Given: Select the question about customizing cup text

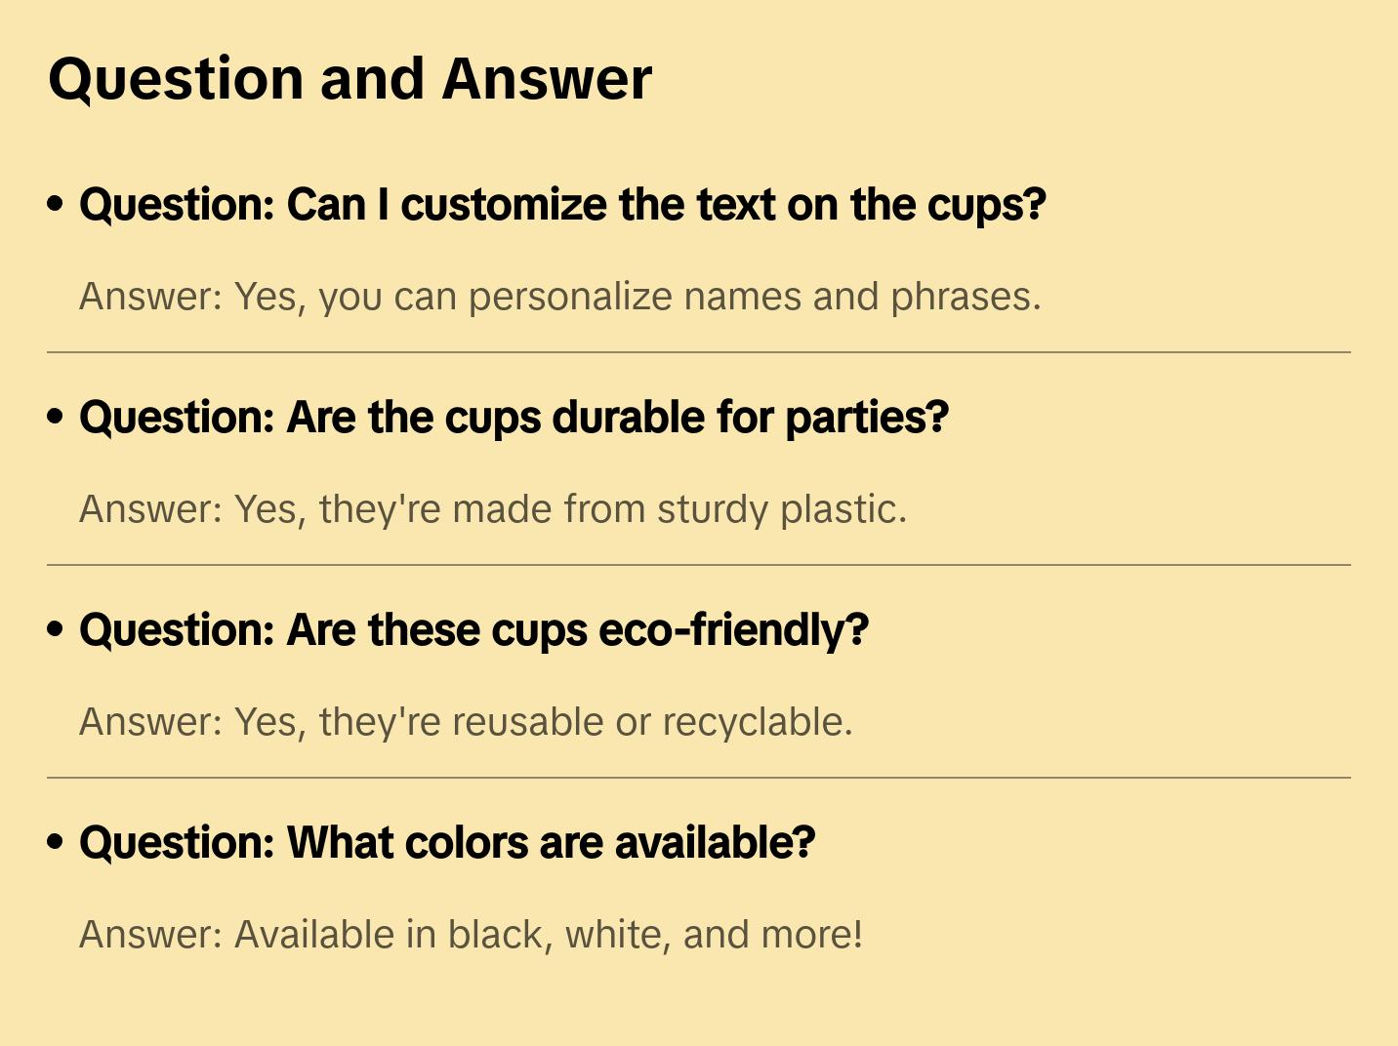Looking at the screenshot, I should (562, 205).
